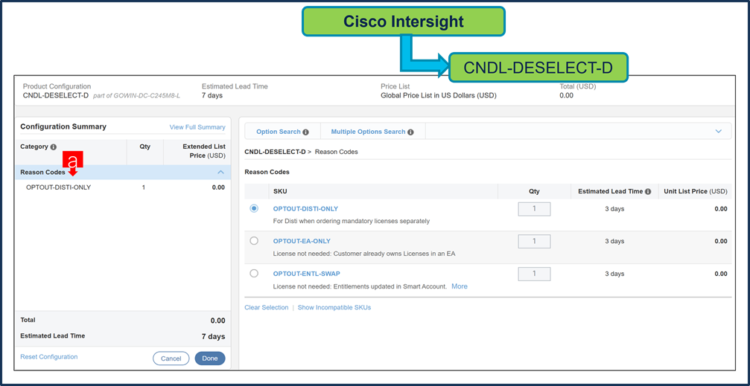Click 'part of GOWIN-DC-C245M8-L' text
750x386 pixels.
[x=137, y=96]
